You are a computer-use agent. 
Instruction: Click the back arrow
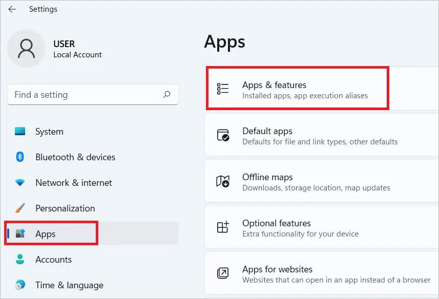click(x=12, y=9)
